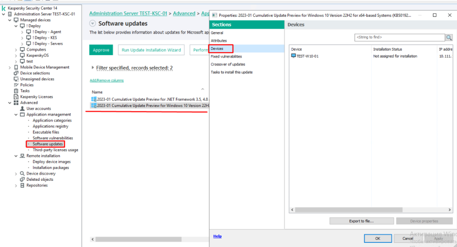Image resolution: width=457 pixels, height=247 pixels.
Task: Select Deploy device images tree item
Action: [52, 162]
